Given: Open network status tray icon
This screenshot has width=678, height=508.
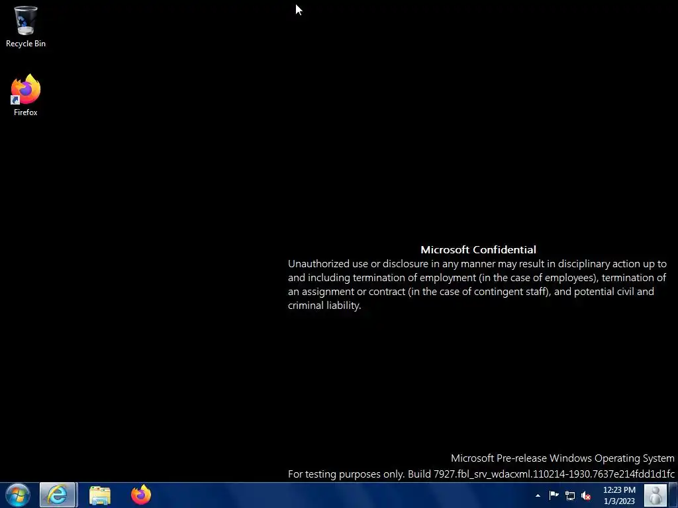Looking at the screenshot, I should (570, 495).
